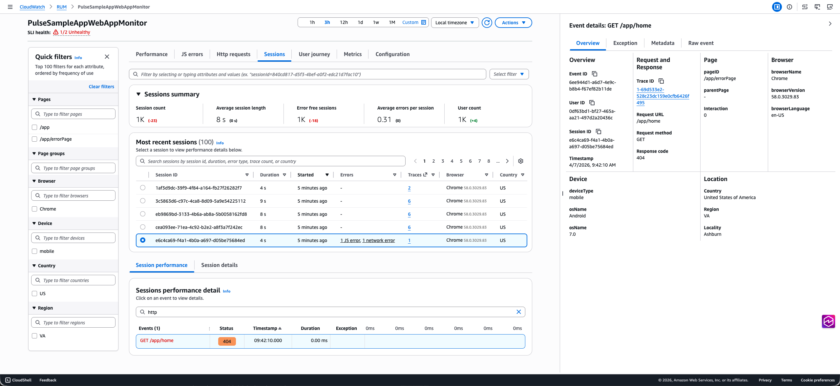Copy the Trace ID value
The height and width of the screenshot is (386, 840).
[x=661, y=81]
